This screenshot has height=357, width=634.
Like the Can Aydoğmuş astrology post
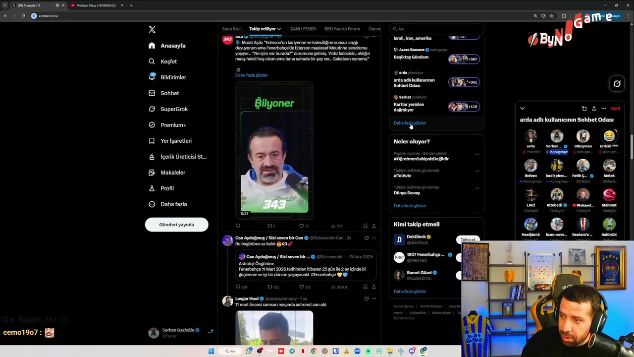305,287
